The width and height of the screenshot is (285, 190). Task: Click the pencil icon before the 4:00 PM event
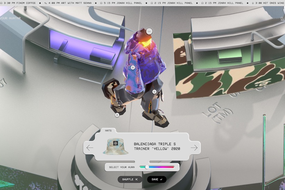(45, 3)
